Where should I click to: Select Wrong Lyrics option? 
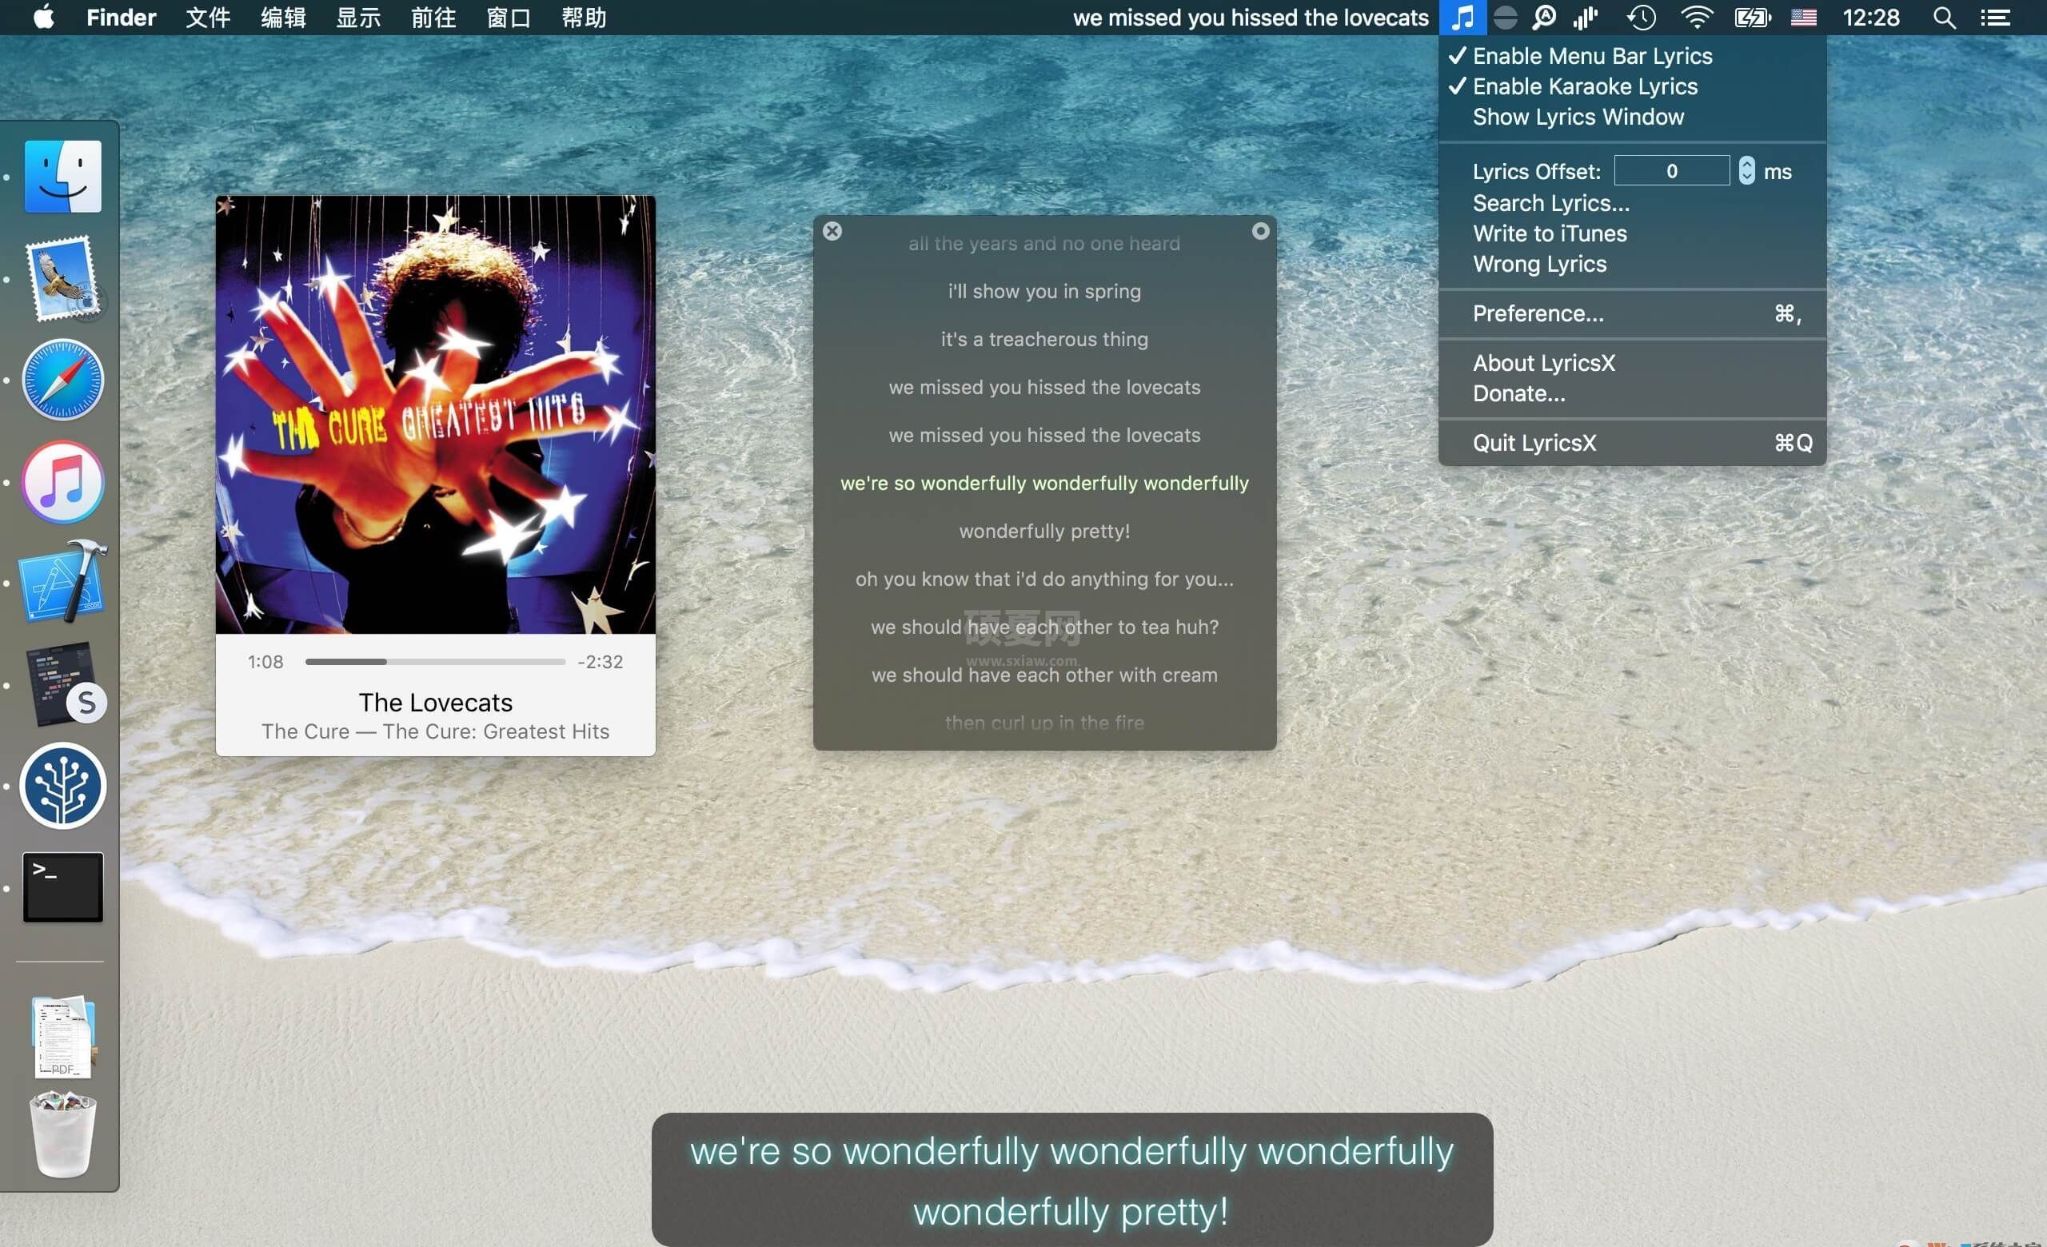(x=1539, y=263)
